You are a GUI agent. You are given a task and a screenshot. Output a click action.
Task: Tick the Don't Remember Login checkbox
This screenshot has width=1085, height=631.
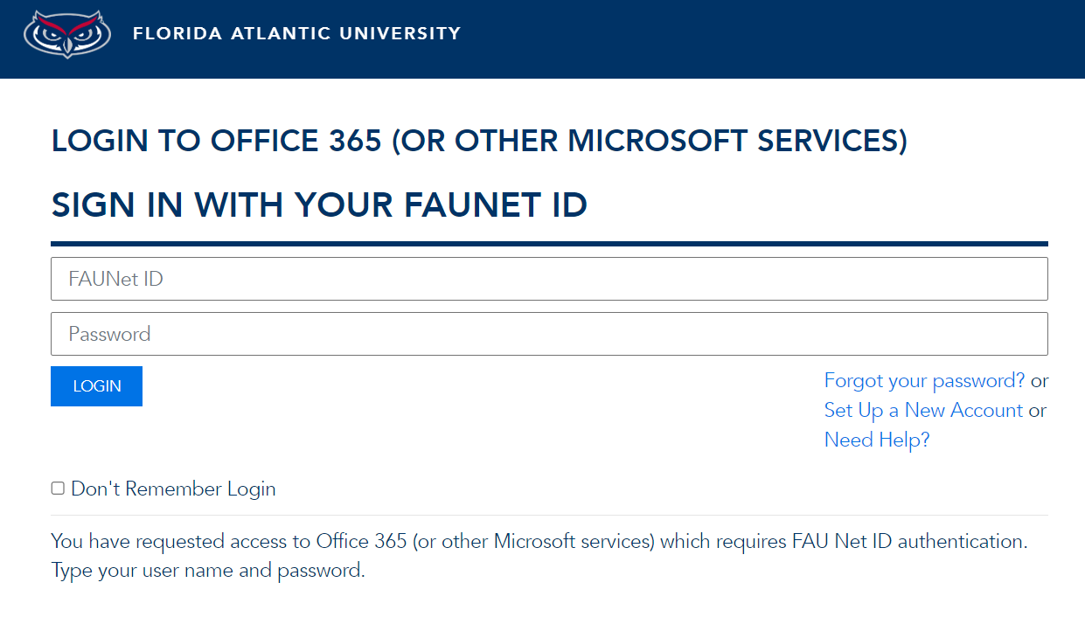click(x=58, y=489)
